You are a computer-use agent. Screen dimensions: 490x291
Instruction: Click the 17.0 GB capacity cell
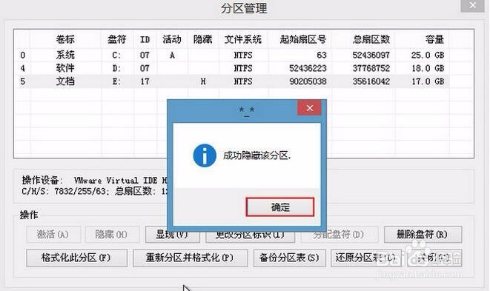point(428,81)
